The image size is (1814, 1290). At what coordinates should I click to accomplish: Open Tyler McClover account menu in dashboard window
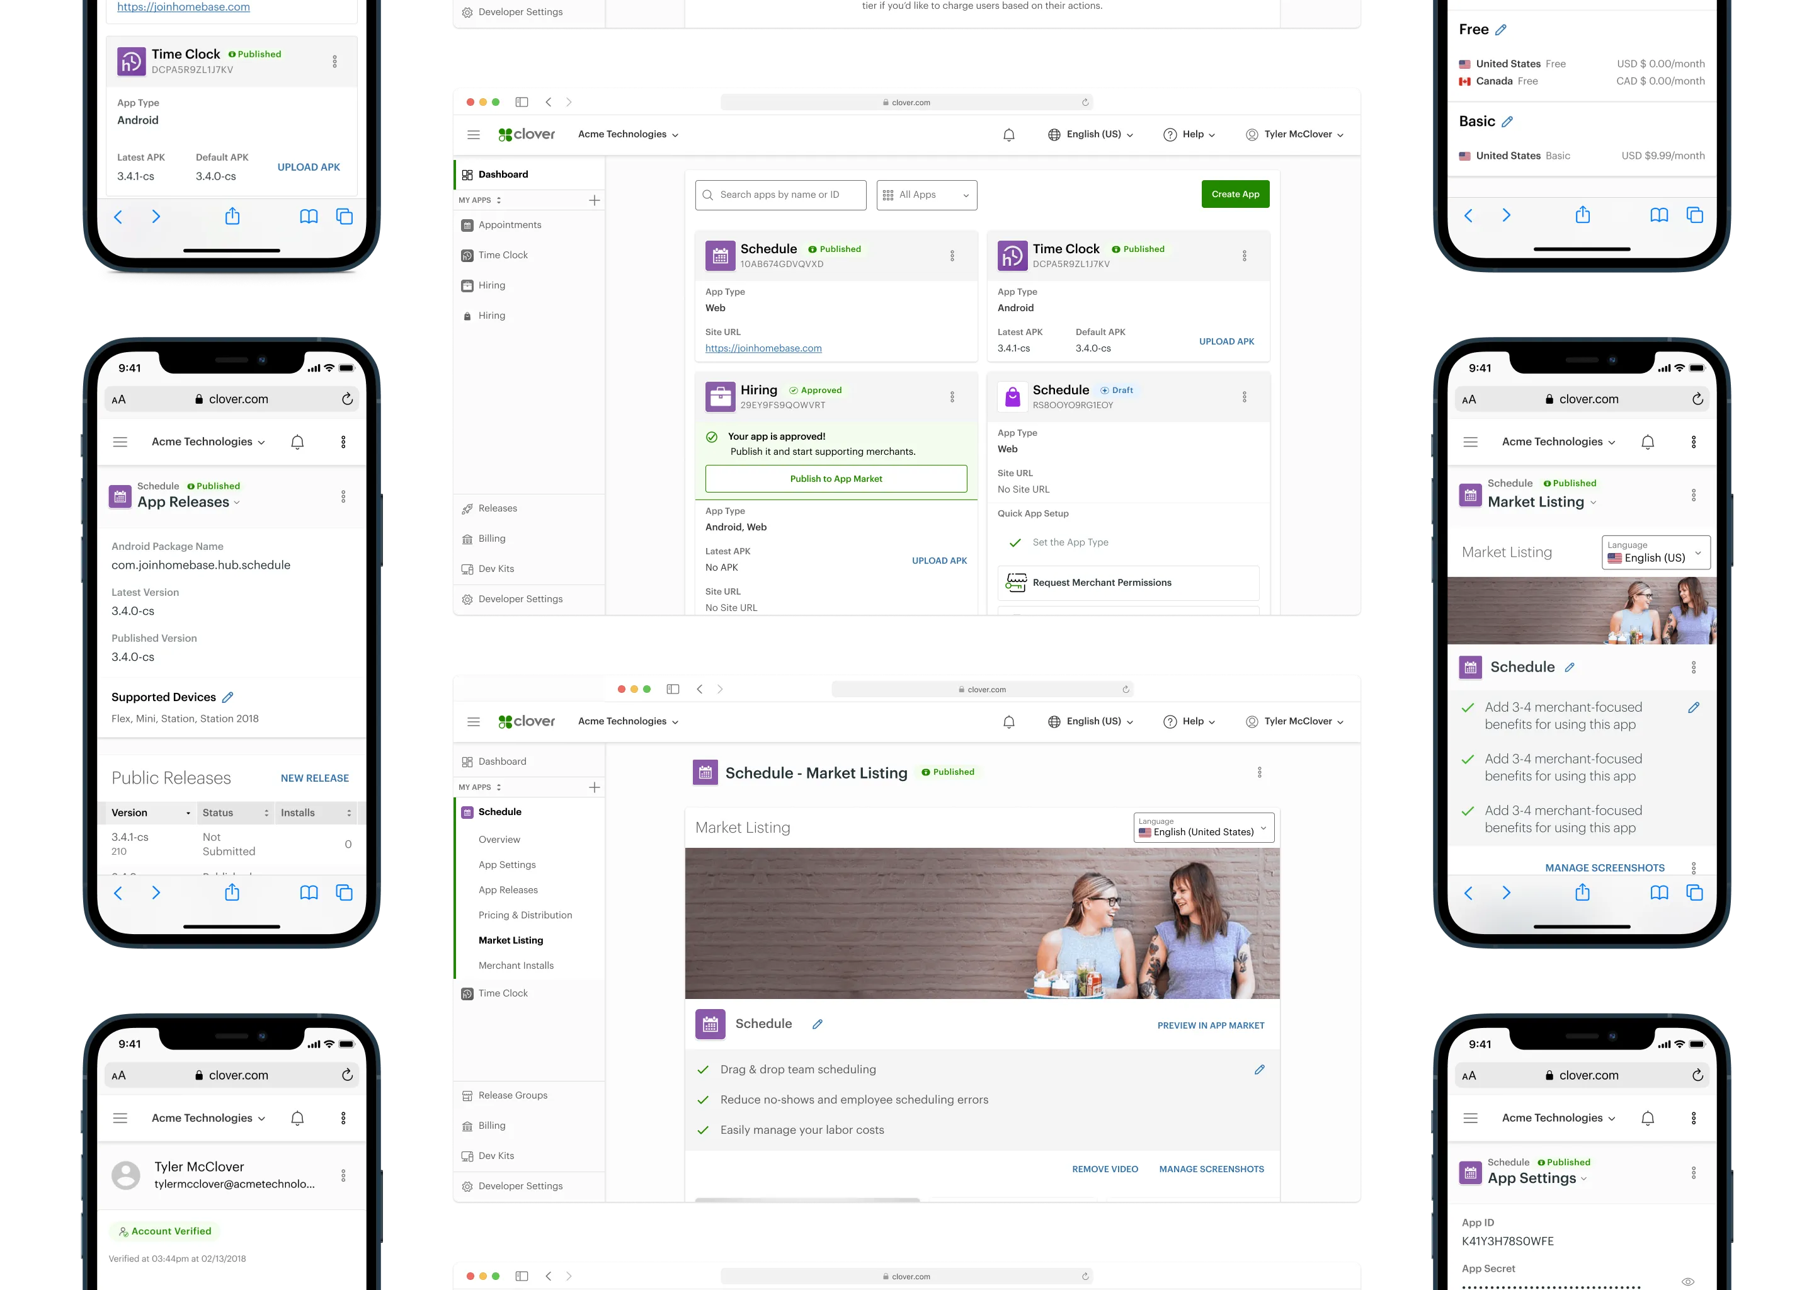click(1294, 134)
